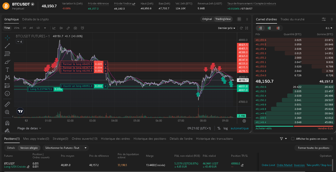Take a chart snapshot with camera icon
Screen dimensions: 336x172
(75, 28)
